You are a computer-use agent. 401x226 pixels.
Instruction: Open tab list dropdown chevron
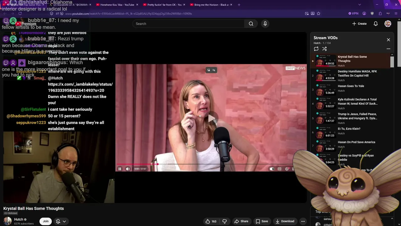[x=359, y=5]
